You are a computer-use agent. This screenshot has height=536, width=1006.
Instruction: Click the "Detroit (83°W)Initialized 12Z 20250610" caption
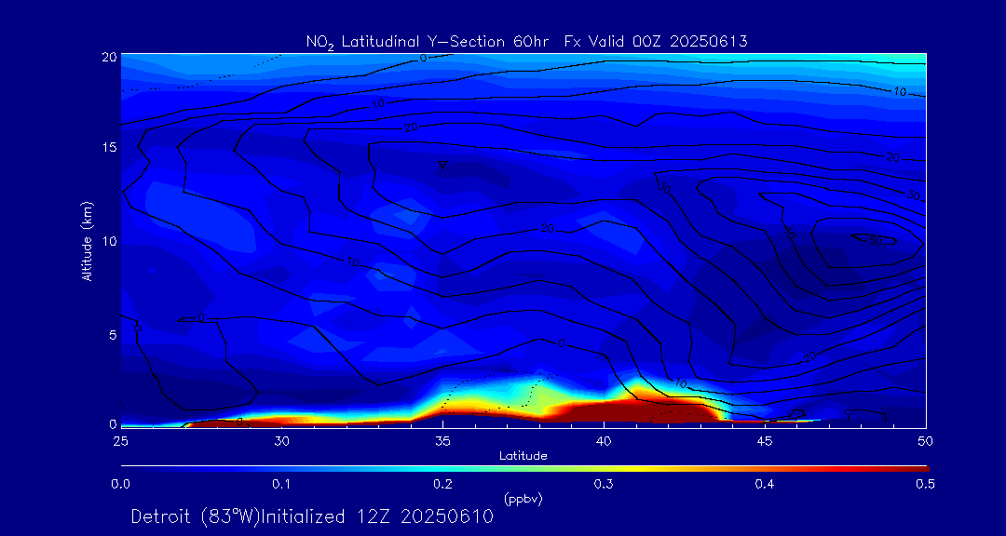[x=312, y=516]
